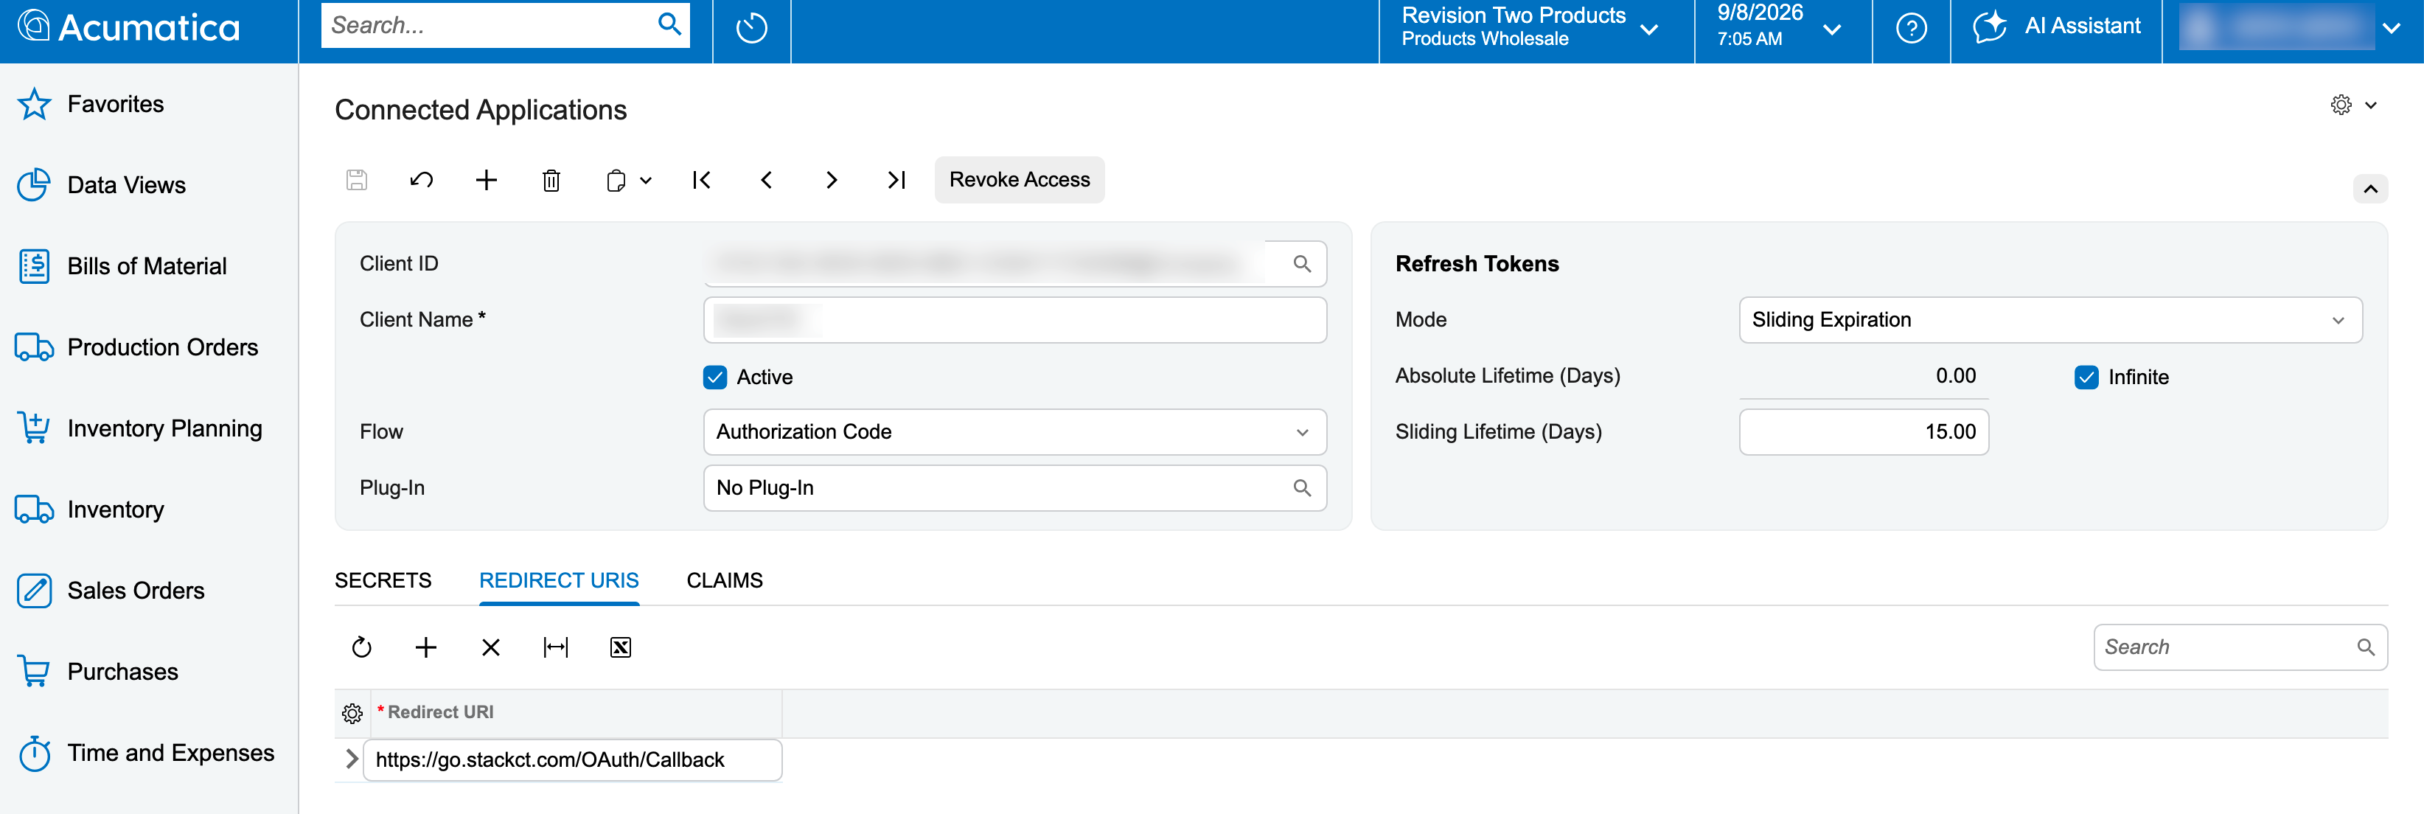Add a new connected application record
Image resolution: width=2424 pixels, height=814 pixels.
pos(487,180)
